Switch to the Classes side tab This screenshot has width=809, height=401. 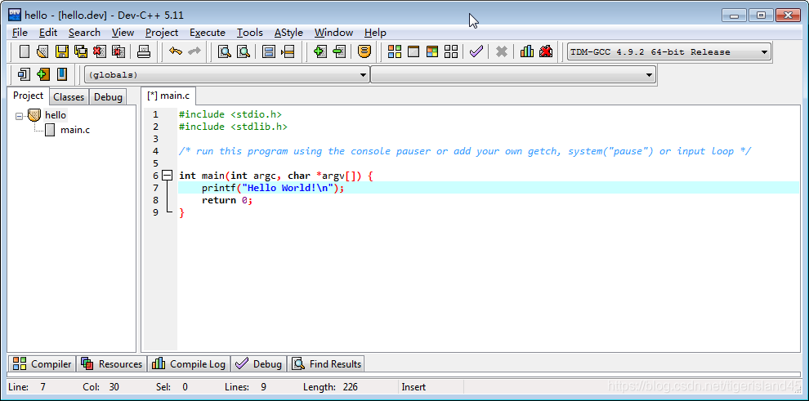click(x=69, y=97)
